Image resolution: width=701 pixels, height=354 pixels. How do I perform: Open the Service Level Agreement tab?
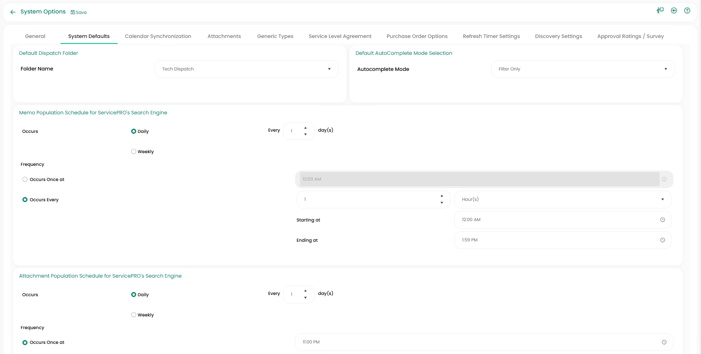click(x=340, y=36)
